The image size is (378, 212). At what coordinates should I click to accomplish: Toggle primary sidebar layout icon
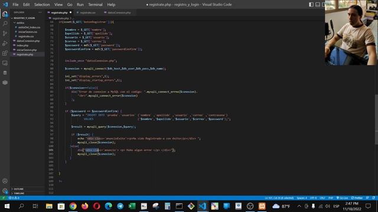pos(311,4)
